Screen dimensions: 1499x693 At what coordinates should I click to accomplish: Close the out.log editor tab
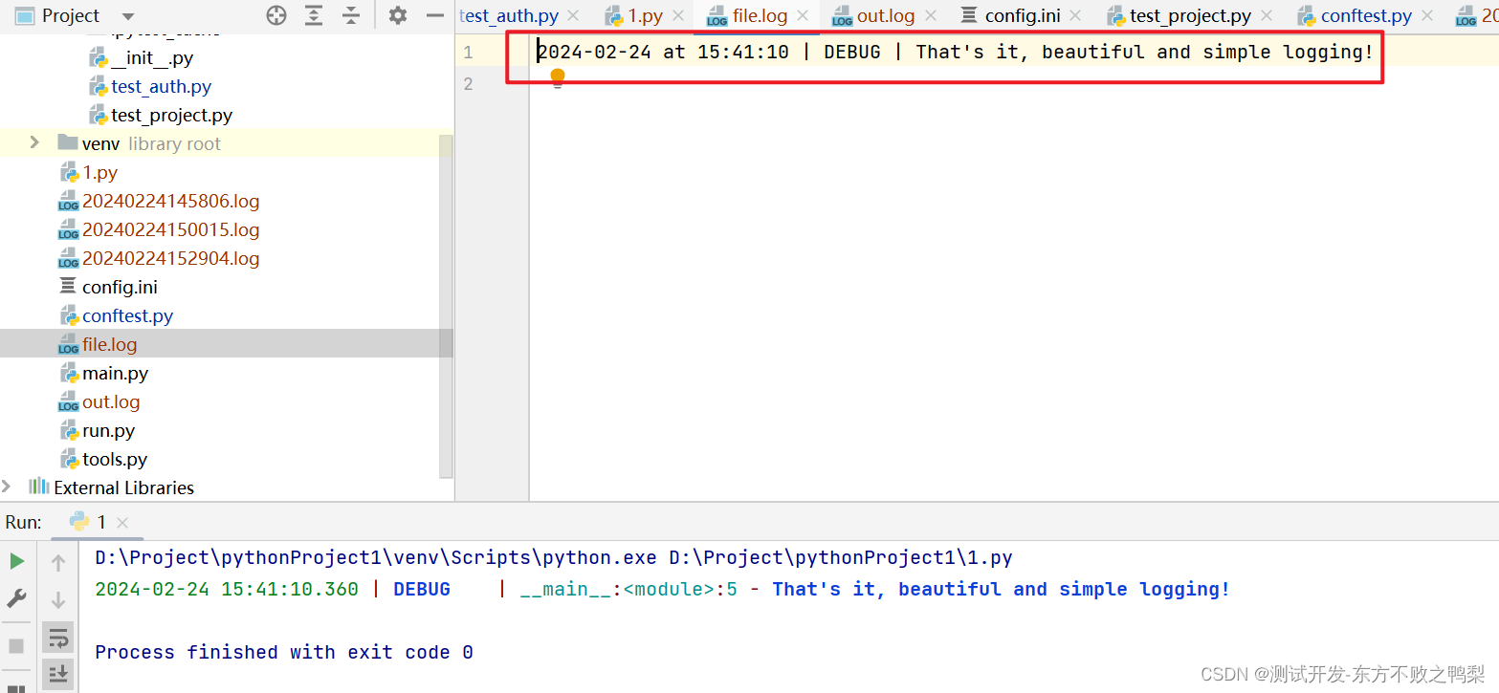point(930,16)
